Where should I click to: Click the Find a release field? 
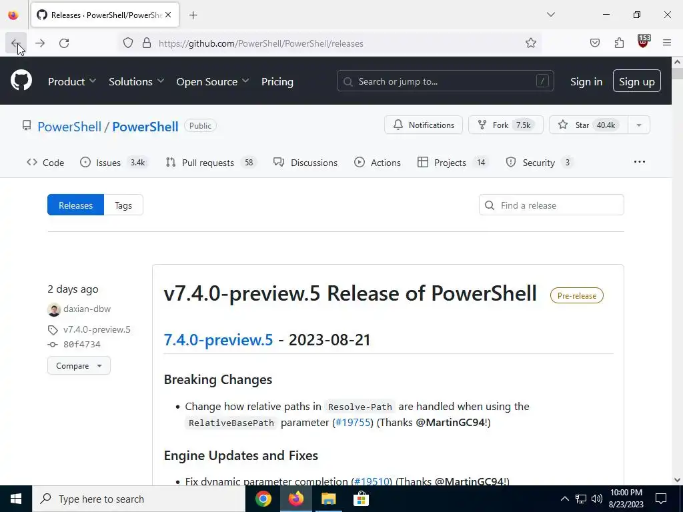551,205
